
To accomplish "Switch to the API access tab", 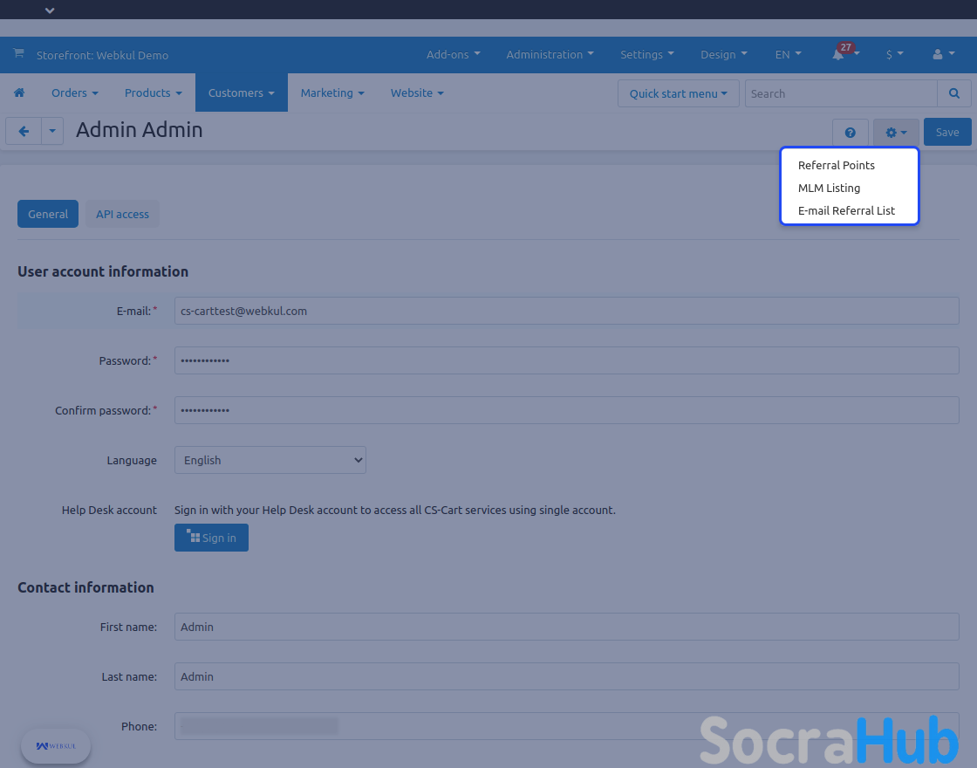I will [122, 214].
